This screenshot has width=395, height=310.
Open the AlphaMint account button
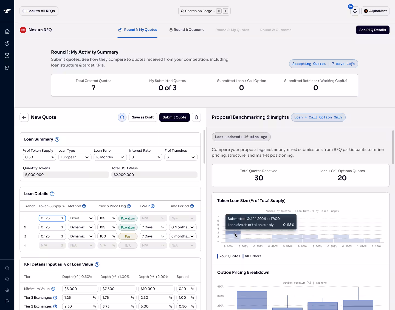click(375, 11)
